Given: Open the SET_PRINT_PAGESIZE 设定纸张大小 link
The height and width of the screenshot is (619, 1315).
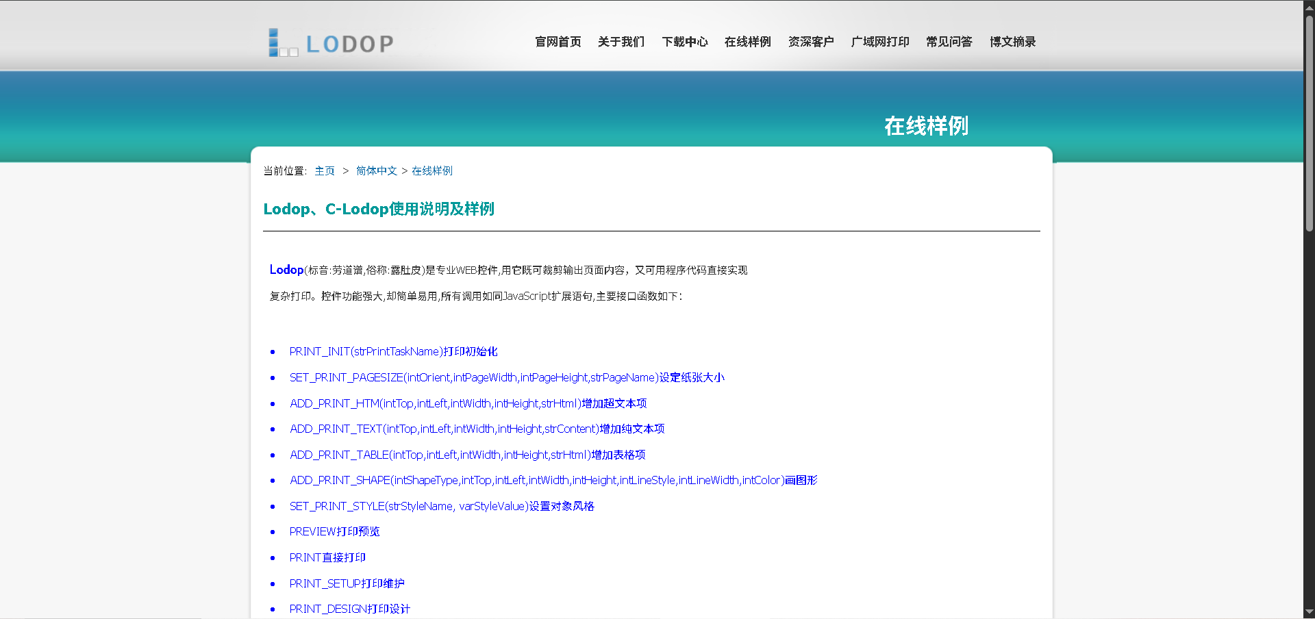Looking at the screenshot, I should pyautogui.click(x=507, y=377).
